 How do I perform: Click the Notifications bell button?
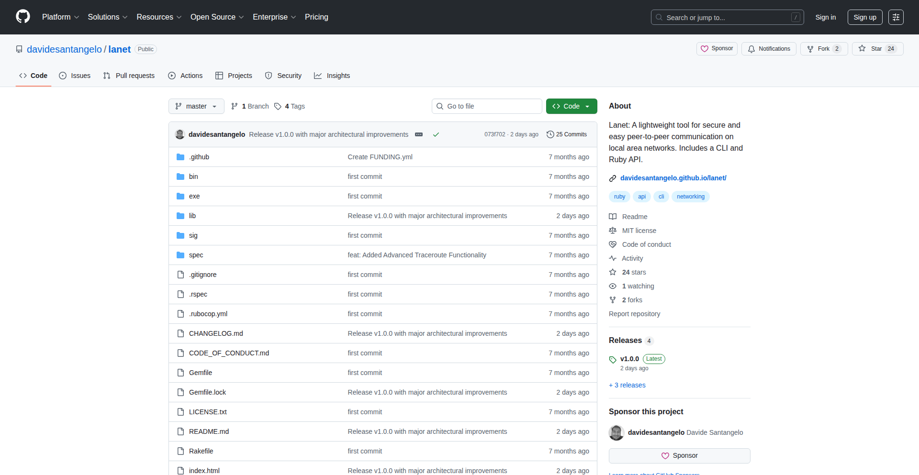(x=769, y=49)
